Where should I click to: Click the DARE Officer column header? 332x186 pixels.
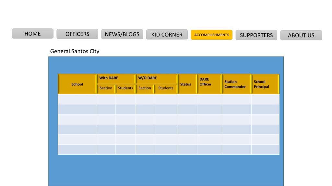pos(210,84)
